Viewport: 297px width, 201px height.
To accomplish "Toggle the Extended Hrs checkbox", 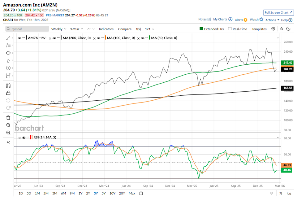I will click(201, 29).
